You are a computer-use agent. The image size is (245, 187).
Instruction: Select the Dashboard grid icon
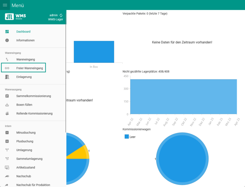7,32
